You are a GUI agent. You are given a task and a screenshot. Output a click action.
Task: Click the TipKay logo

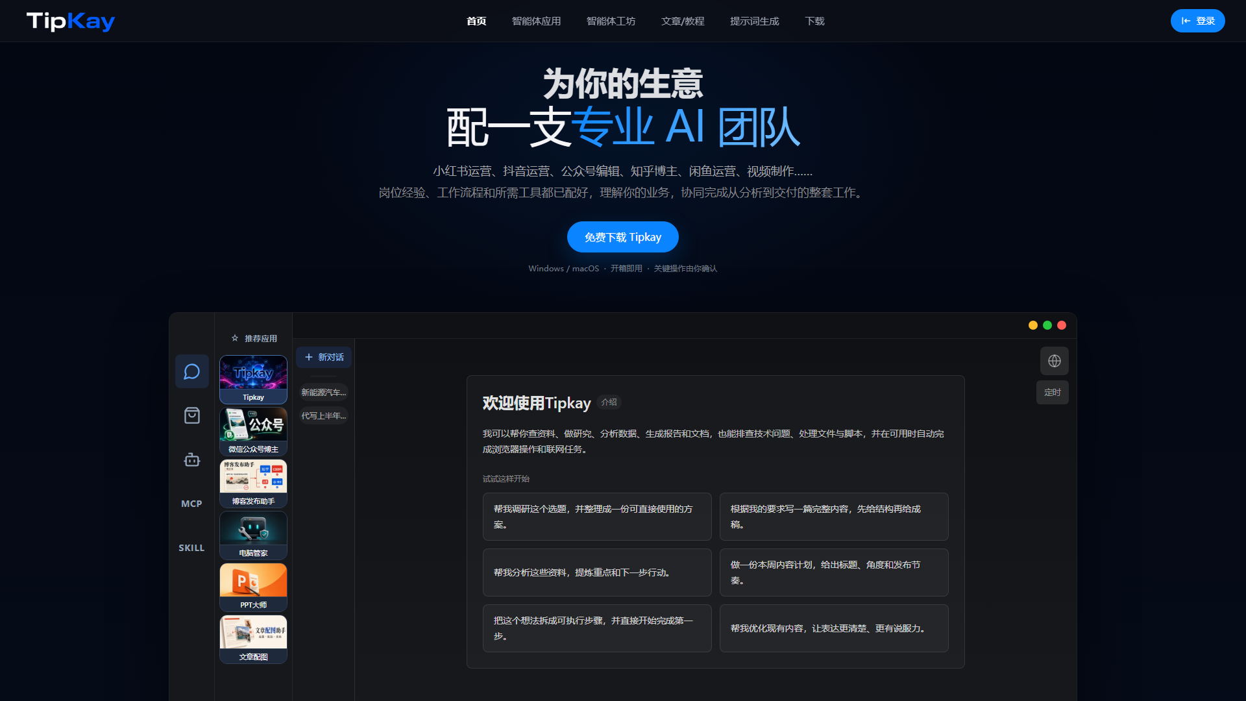tap(71, 21)
